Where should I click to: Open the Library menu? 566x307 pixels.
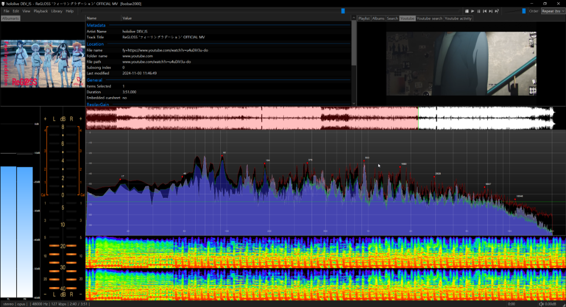(57, 11)
